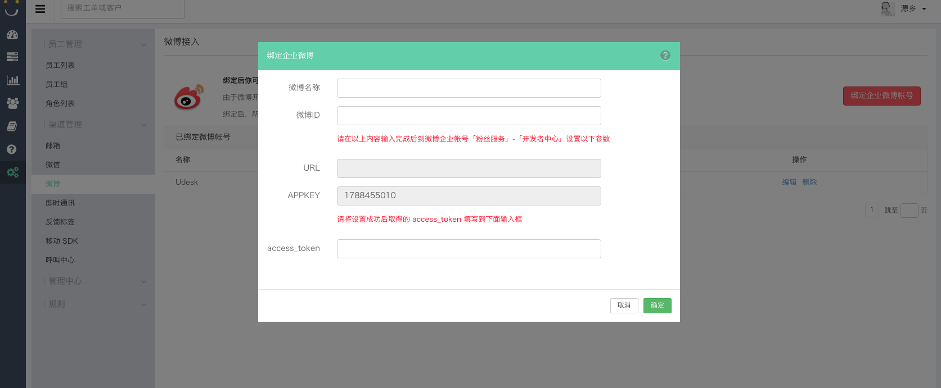Screen dimensions: 941x388
Task: Click the 微博名称 input field
Action: pyautogui.click(x=469, y=88)
